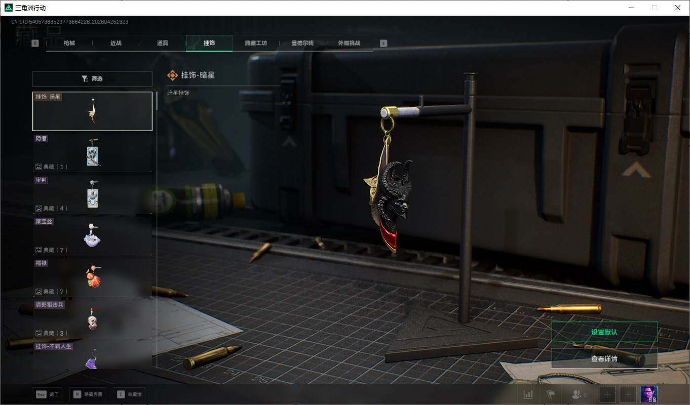The image size is (690, 405).
Task: Click the 典藏 collection icon under 审判
Action: coord(39,209)
